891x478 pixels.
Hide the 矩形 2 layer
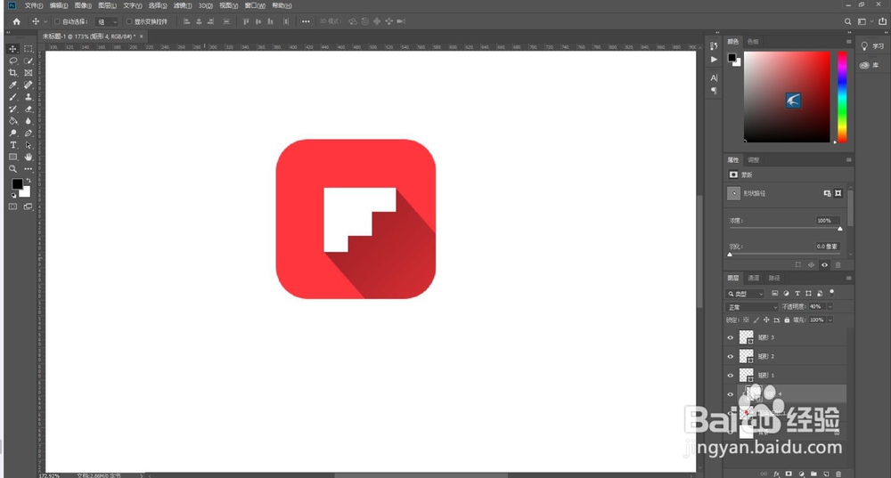[731, 357]
